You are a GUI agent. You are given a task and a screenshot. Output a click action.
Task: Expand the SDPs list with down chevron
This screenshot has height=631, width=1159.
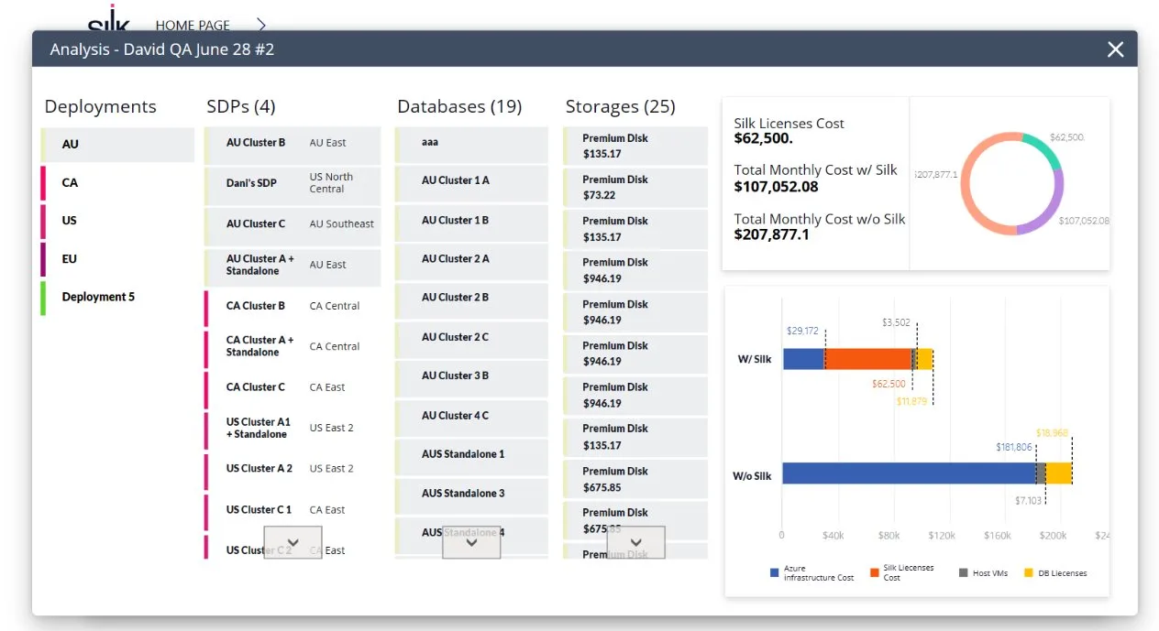tap(293, 542)
